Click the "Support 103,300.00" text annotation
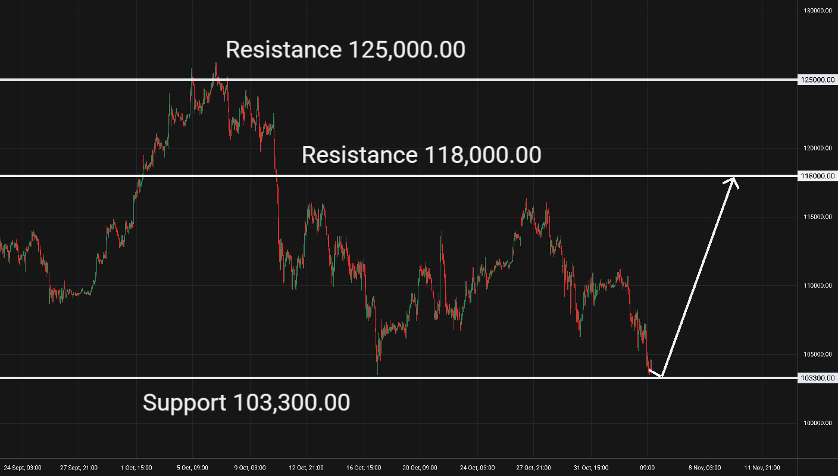 [246, 403]
